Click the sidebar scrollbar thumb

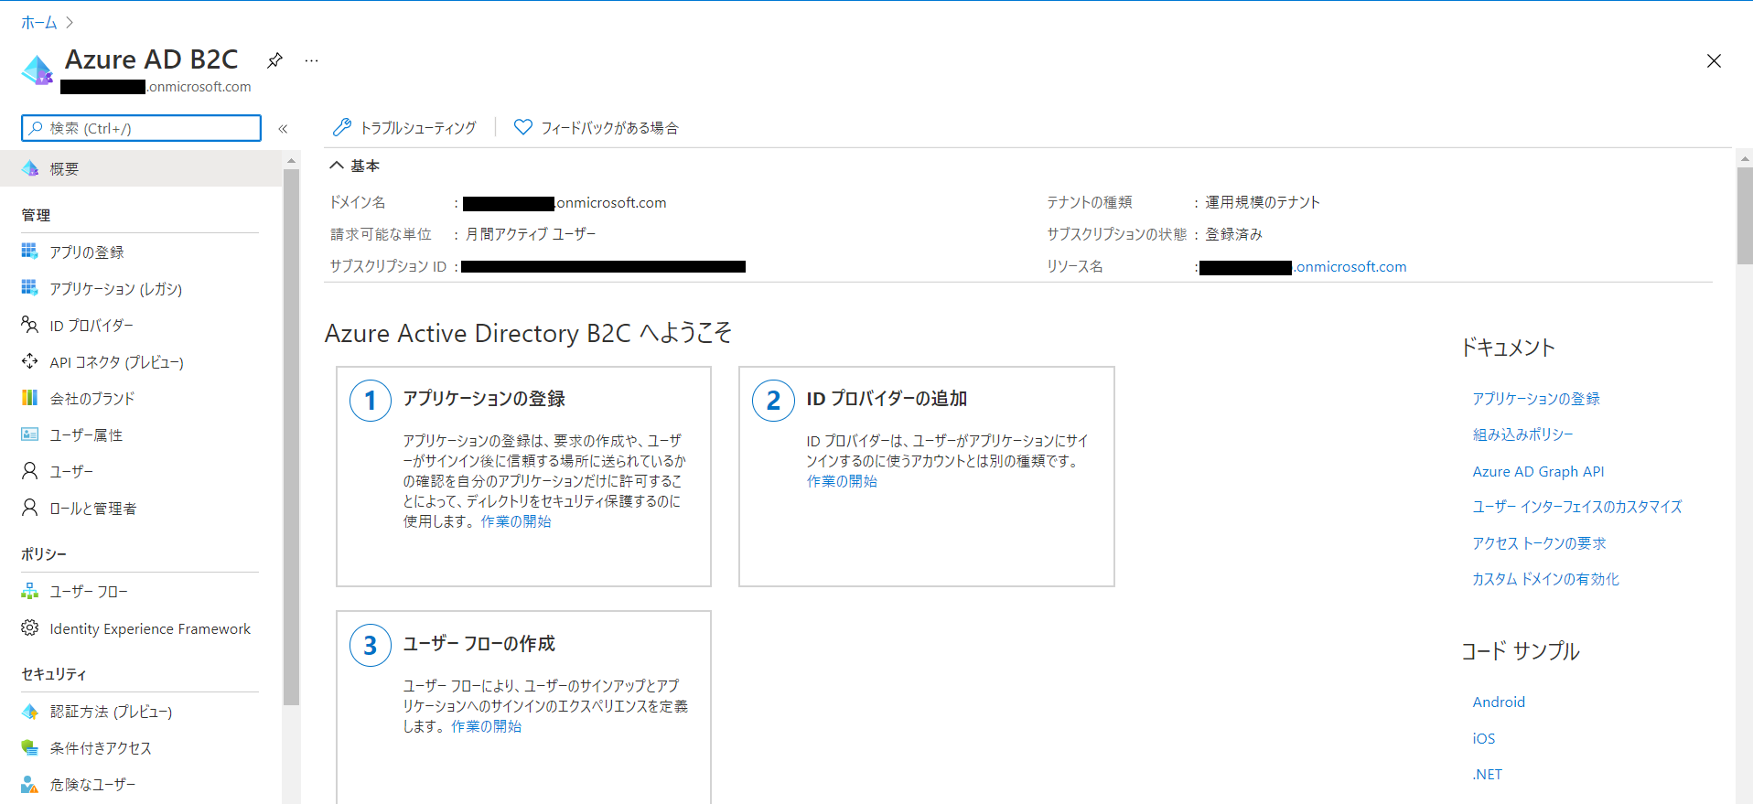click(291, 437)
